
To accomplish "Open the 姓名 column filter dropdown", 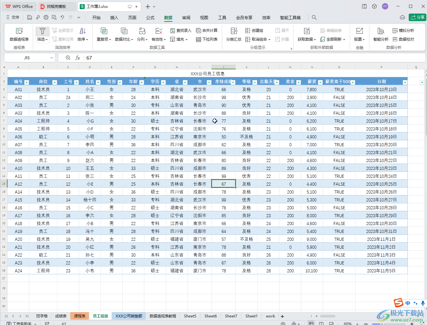I will pos(98,82).
